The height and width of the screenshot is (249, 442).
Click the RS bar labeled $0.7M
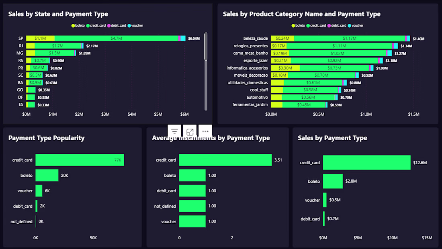coord(40,60)
